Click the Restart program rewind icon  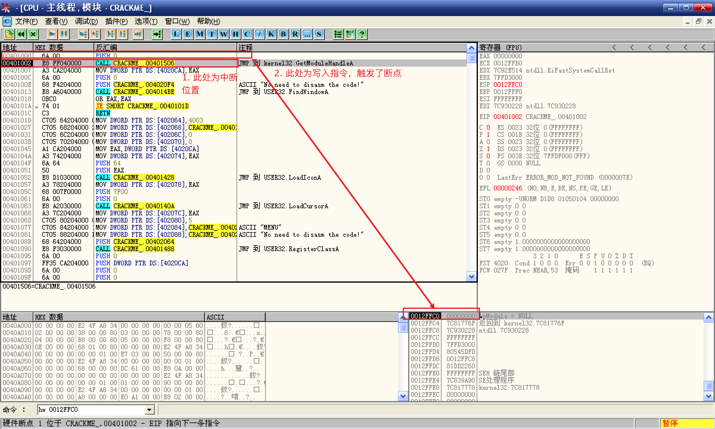click(21, 34)
